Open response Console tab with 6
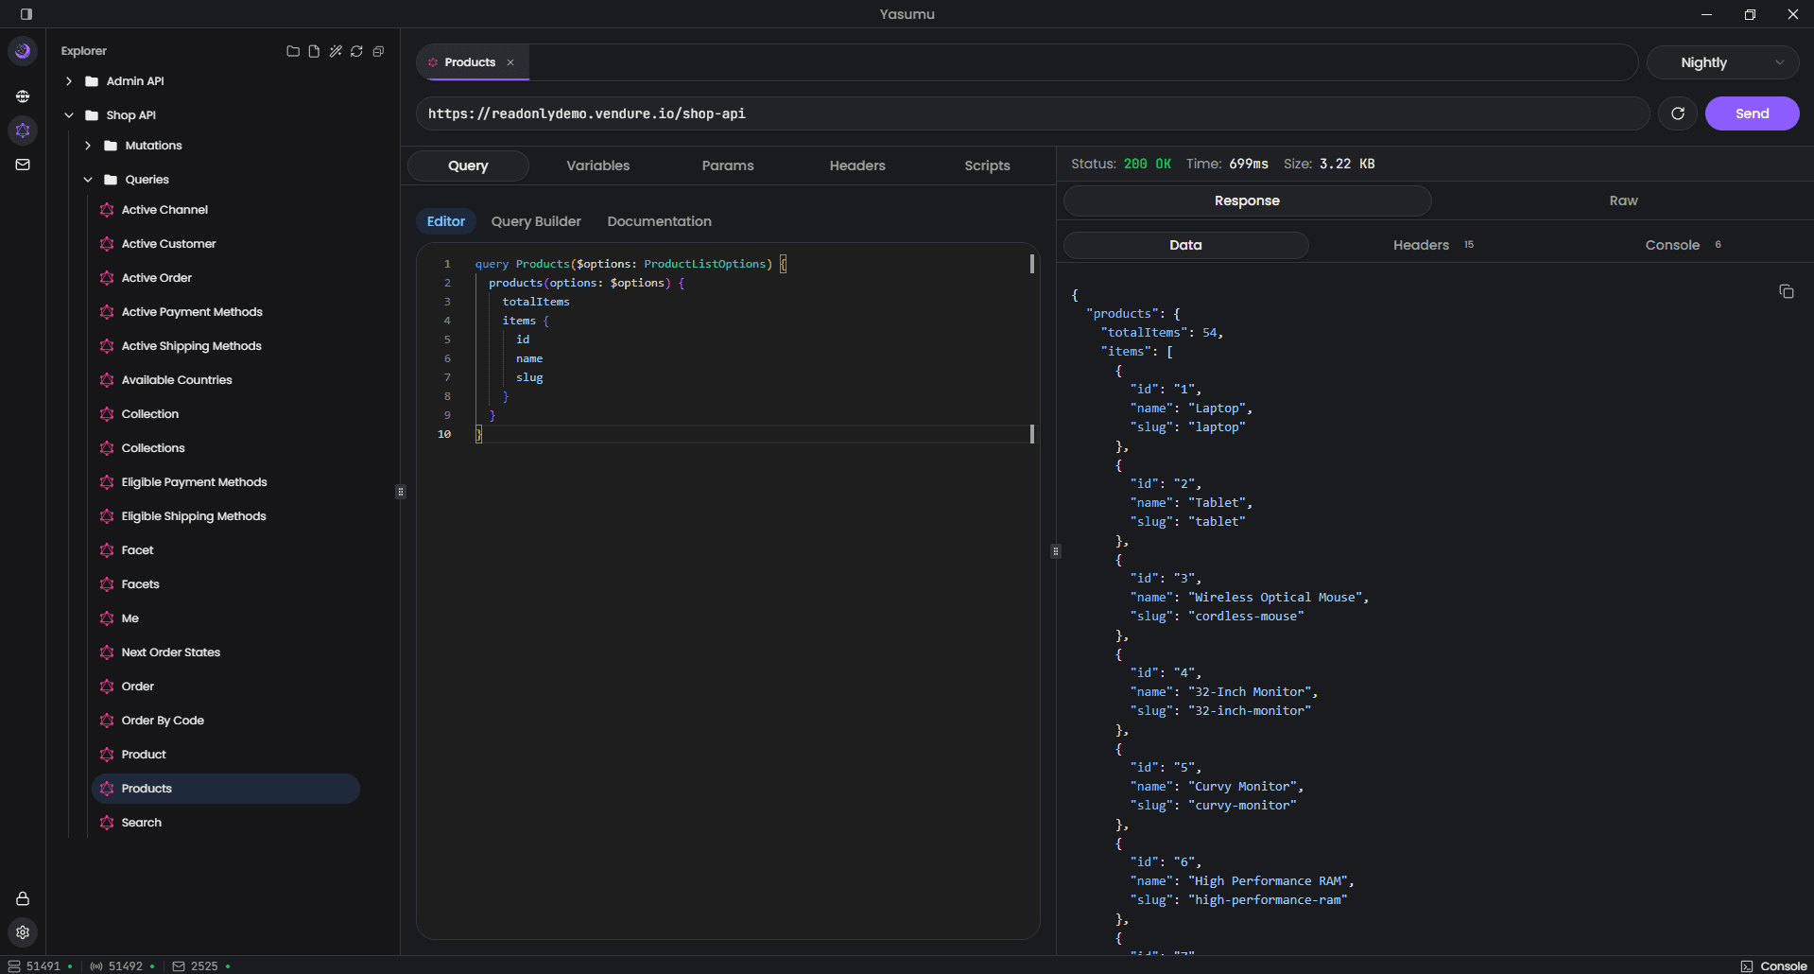1814x974 pixels. pos(1684,245)
